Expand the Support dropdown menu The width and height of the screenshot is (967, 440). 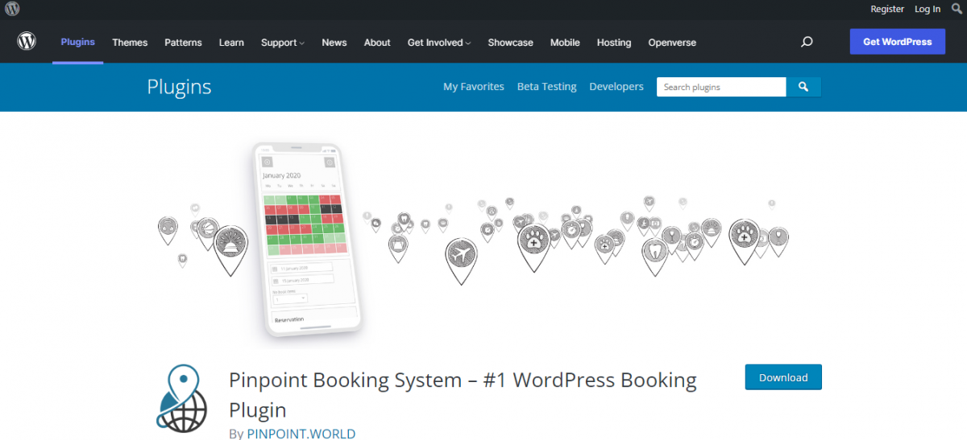pos(282,43)
